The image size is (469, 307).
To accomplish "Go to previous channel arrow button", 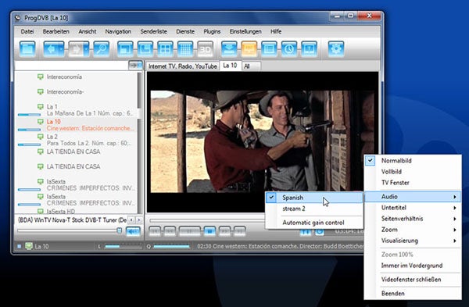I will [x=53, y=48].
